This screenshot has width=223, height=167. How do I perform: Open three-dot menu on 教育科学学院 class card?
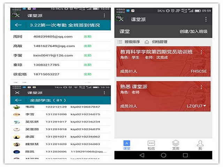(x=201, y=52)
